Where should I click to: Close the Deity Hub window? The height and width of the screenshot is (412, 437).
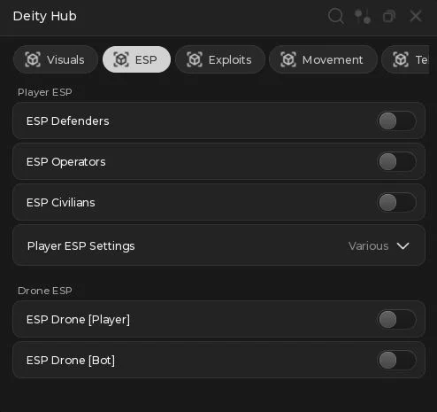[416, 16]
